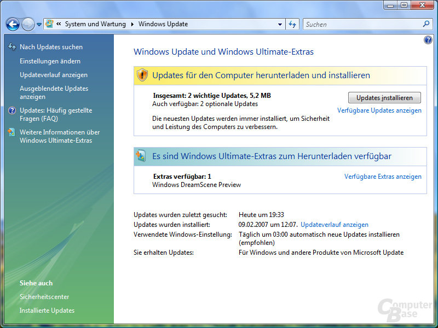Click the text Extras verfügbar: 1

pyautogui.click(x=182, y=177)
